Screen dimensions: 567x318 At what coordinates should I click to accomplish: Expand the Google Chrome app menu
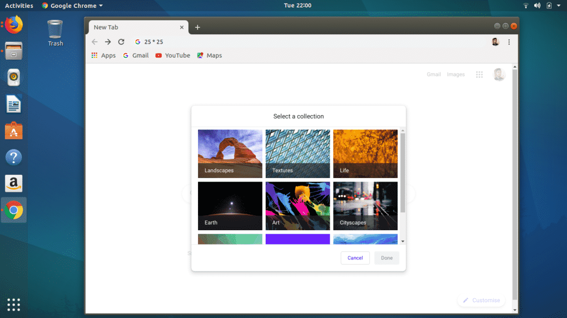click(72, 5)
